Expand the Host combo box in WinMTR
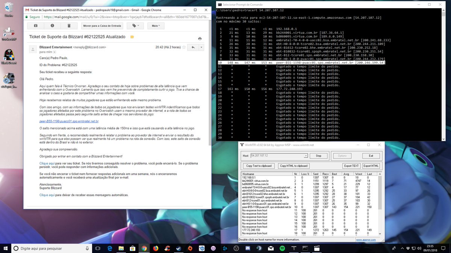The width and height of the screenshot is (451, 253). tap(306, 156)
